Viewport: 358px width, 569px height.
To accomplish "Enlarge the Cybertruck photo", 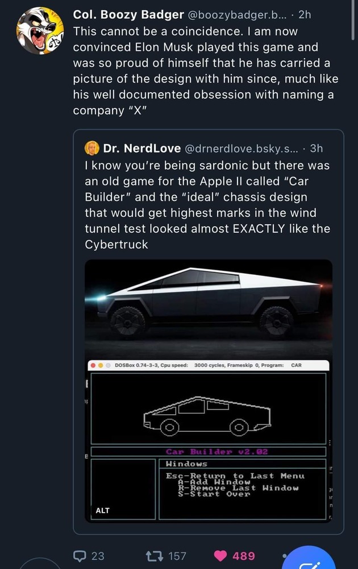I will (x=208, y=307).
